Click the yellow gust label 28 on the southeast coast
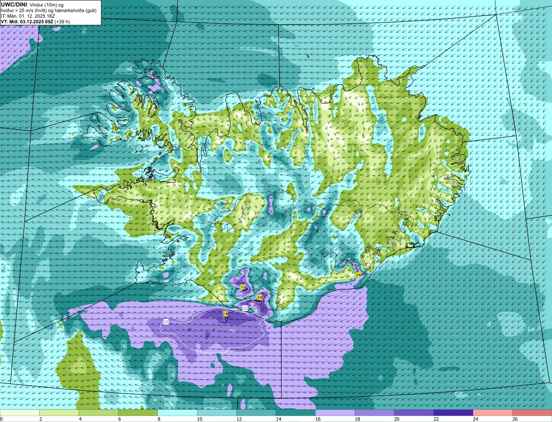The height and width of the screenshot is (422, 552). tap(358, 275)
